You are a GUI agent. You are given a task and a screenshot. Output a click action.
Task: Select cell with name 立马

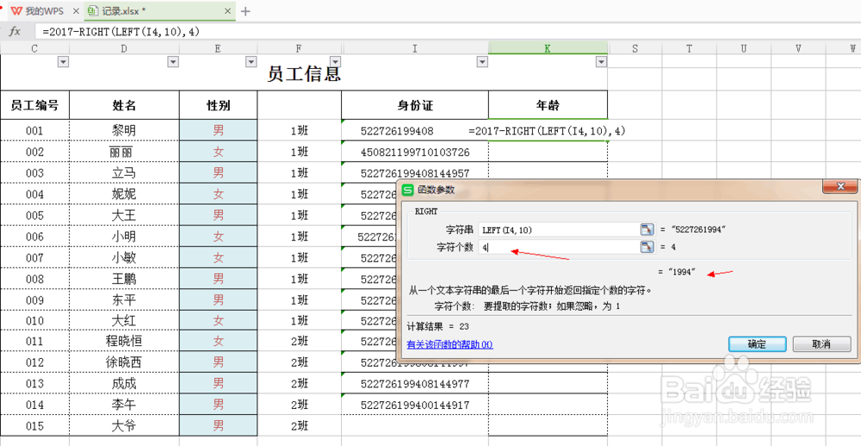pos(124,173)
